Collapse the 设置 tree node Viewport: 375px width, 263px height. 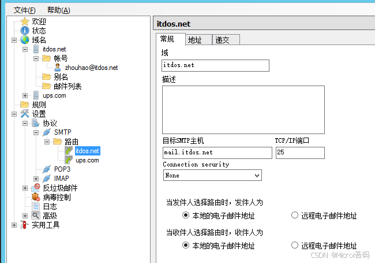14,114
